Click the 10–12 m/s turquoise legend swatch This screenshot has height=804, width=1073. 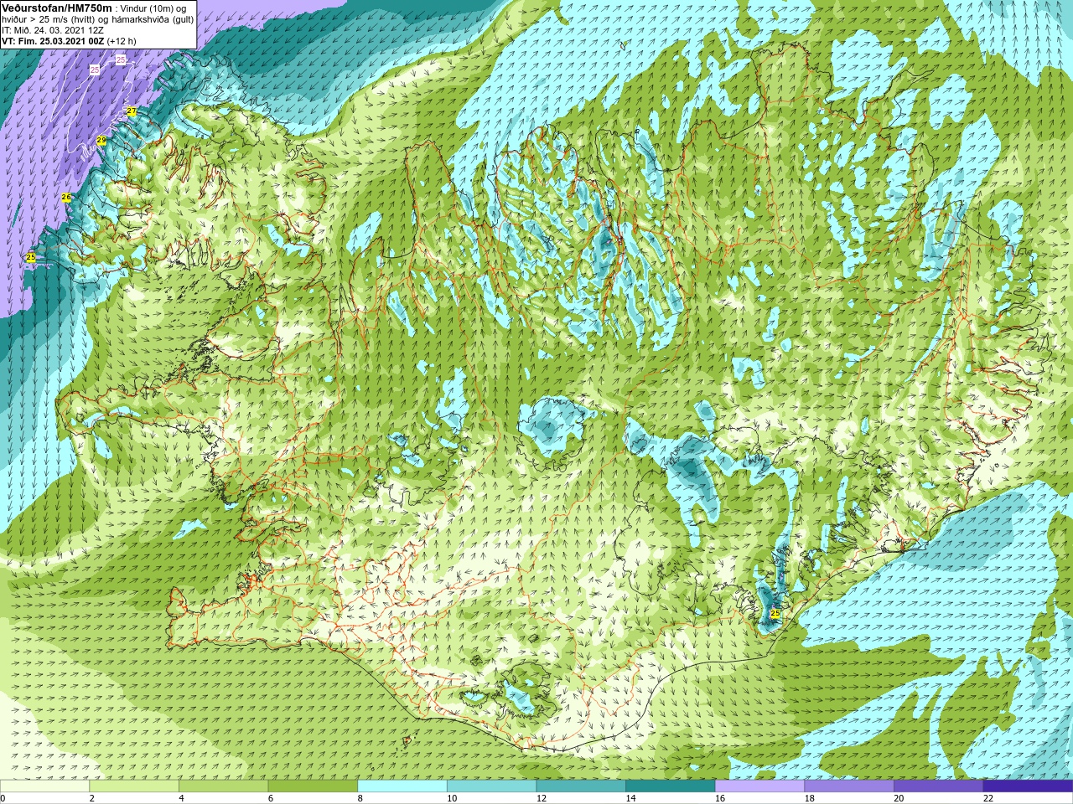(x=491, y=786)
